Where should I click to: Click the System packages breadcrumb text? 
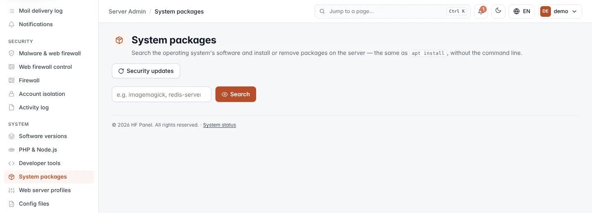click(x=179, y=11)
